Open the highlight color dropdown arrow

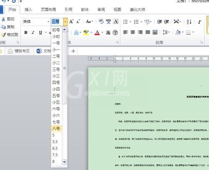pyautogui.click(x=91, y=32)
